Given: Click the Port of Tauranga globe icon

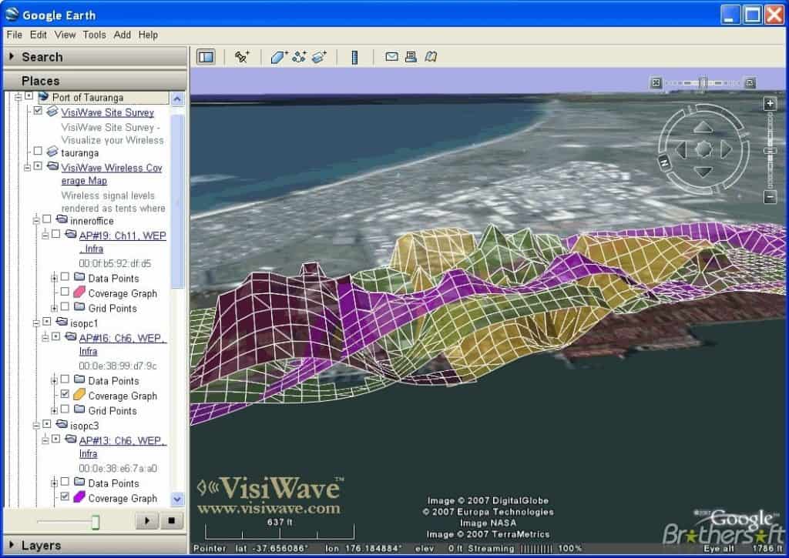Looking at the screenshot, I should click(44, 96).
